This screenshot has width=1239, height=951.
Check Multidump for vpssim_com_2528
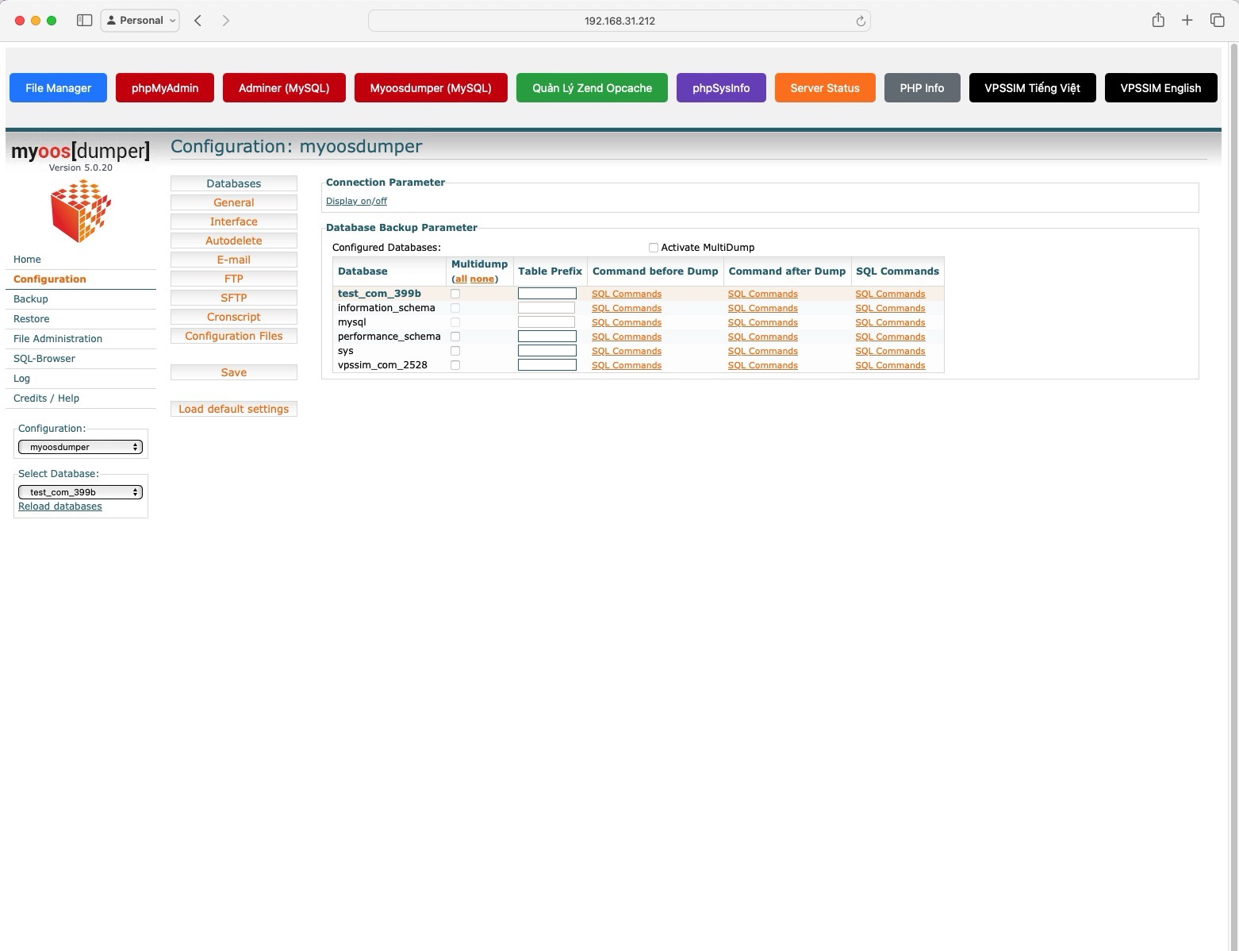point(455,365)
